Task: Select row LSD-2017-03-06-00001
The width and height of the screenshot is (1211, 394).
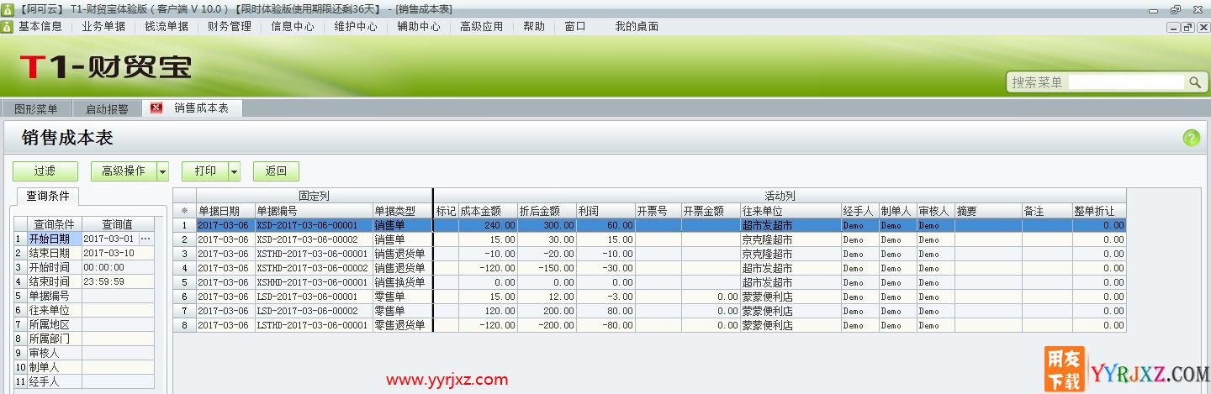Action: click(x=649, y=297)
